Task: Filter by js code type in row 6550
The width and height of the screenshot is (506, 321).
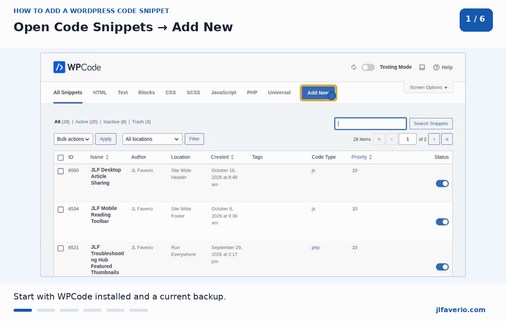Action: (313, 171)
